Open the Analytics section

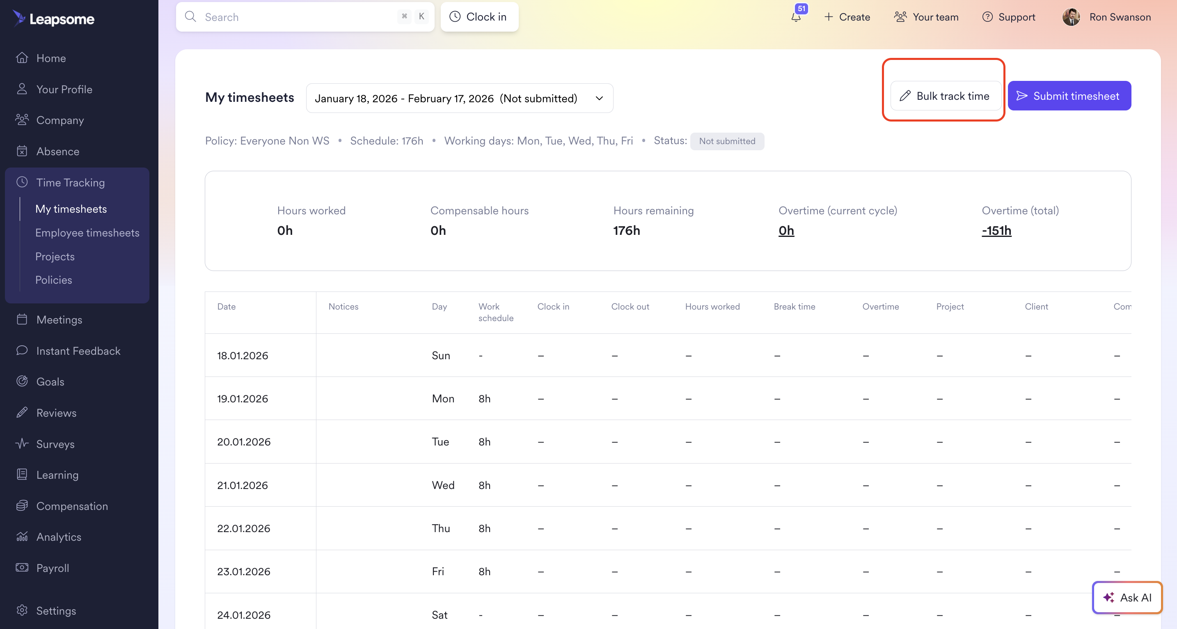(x=59, y=536)
